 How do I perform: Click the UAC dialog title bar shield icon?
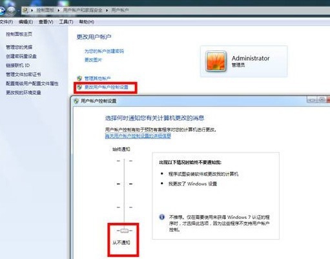(x=76, y=101)
